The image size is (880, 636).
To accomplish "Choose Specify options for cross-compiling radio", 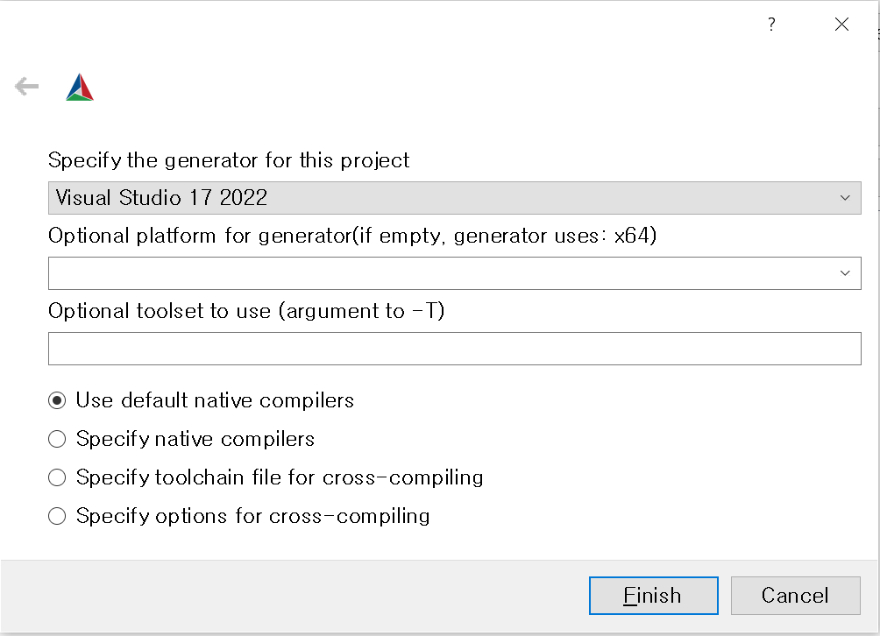I will pos(57,516).
